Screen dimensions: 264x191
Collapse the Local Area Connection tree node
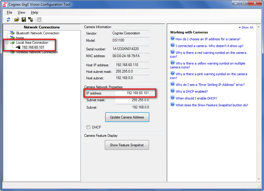click(x=7, y=42)
